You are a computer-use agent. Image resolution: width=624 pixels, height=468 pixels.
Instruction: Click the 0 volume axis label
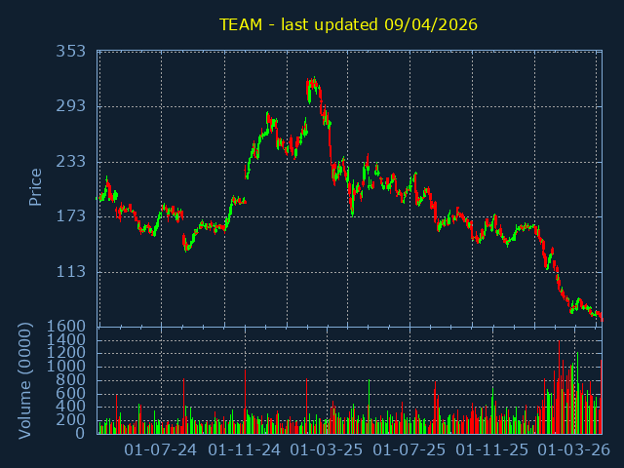click(80, 433)
